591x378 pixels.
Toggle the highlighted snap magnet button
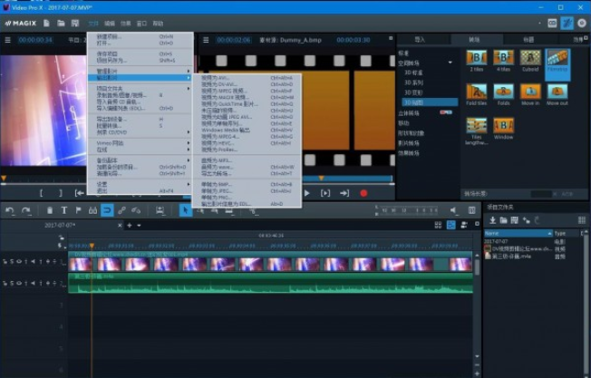(x=106, y=210)
